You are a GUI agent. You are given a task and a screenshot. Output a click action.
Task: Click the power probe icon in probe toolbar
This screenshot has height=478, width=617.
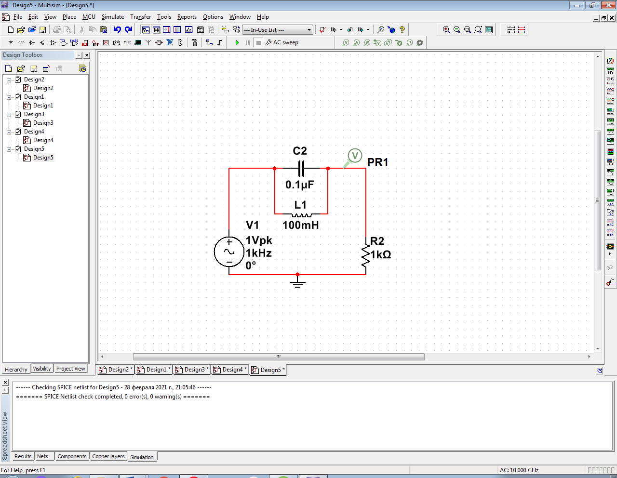[367, 42]
